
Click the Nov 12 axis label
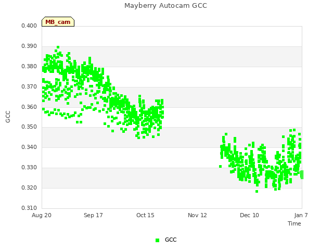pyautogui.click(x=197, y=215)
